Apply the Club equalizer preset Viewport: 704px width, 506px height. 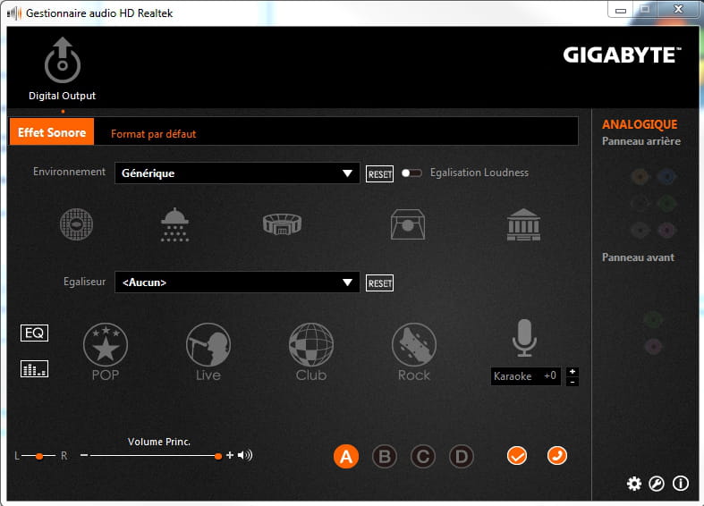point(311,351)
